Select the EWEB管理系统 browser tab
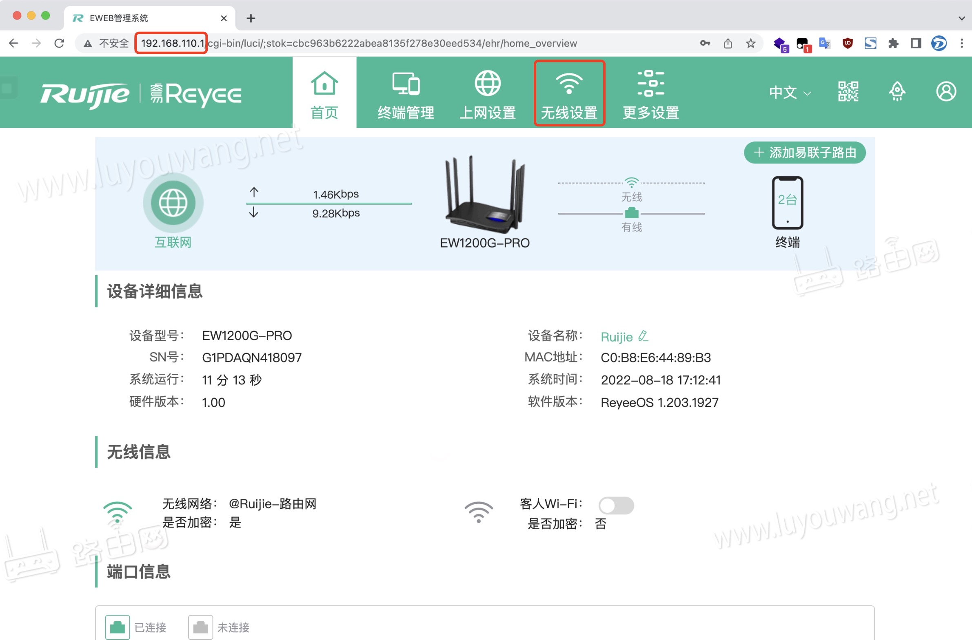Screen dimensions: 972x640 [149, 18]
